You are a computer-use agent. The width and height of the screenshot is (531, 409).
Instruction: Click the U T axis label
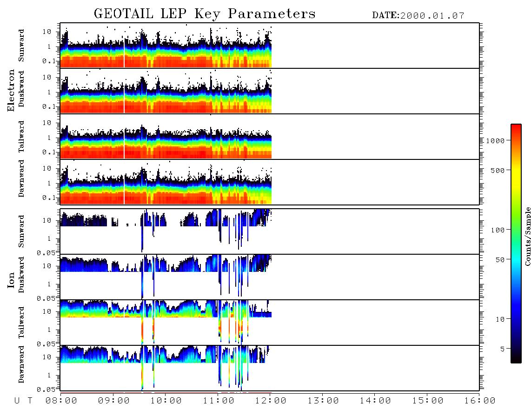point(23,401)
